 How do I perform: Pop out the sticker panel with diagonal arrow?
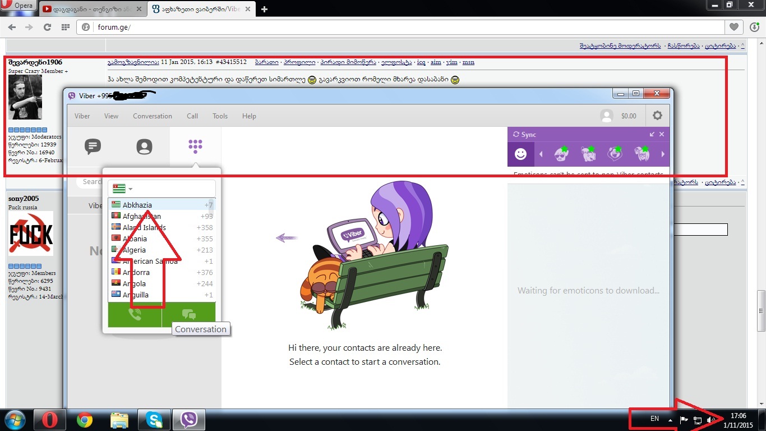pos(652,134)
